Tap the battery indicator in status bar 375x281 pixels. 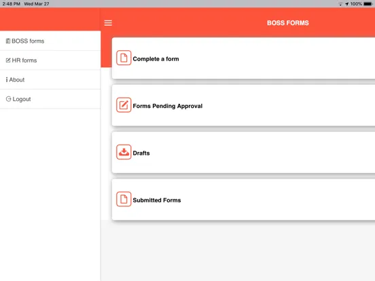point(368,4)
